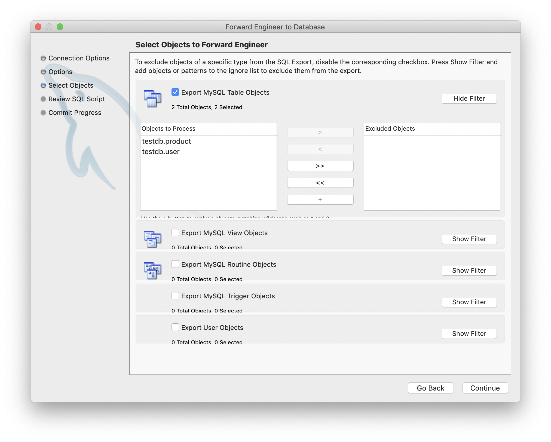Click the + wildcard exclude button
The image size is (551, 442).
(x=320, y=200)
